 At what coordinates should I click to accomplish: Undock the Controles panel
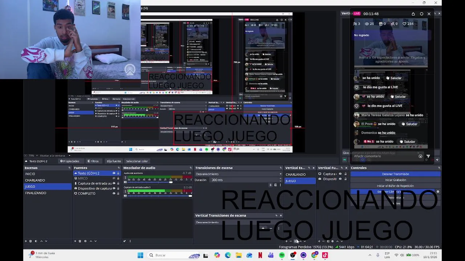click(x=439, y=168)
